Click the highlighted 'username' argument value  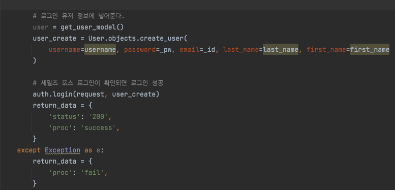click(x=100, y=50)
